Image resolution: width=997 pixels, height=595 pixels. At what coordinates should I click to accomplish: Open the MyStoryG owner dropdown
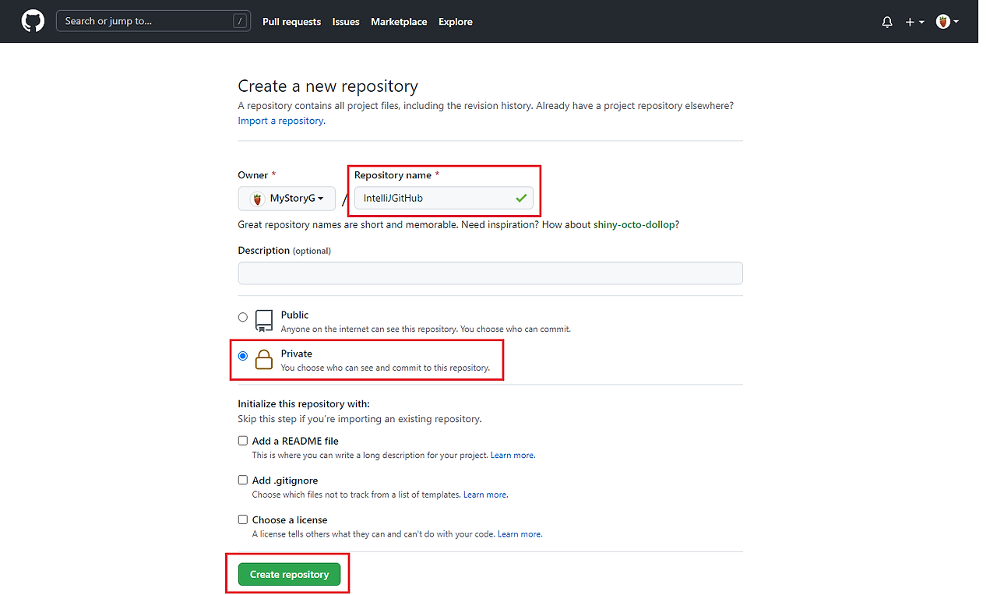tap(287, 198)
